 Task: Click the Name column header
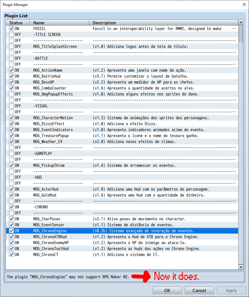tap(59, 23)
